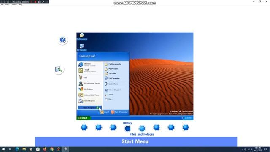Viewport: 270px width, 152px height.
Task: Click the green XP start button
Action: tap(84, 118)
